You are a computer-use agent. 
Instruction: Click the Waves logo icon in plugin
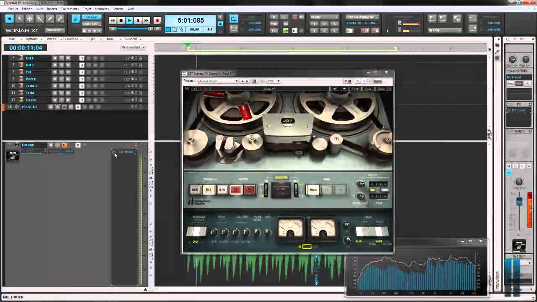click(187, 89)
